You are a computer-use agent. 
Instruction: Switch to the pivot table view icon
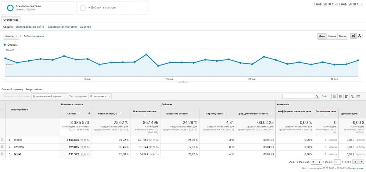(x=358, y=96)
